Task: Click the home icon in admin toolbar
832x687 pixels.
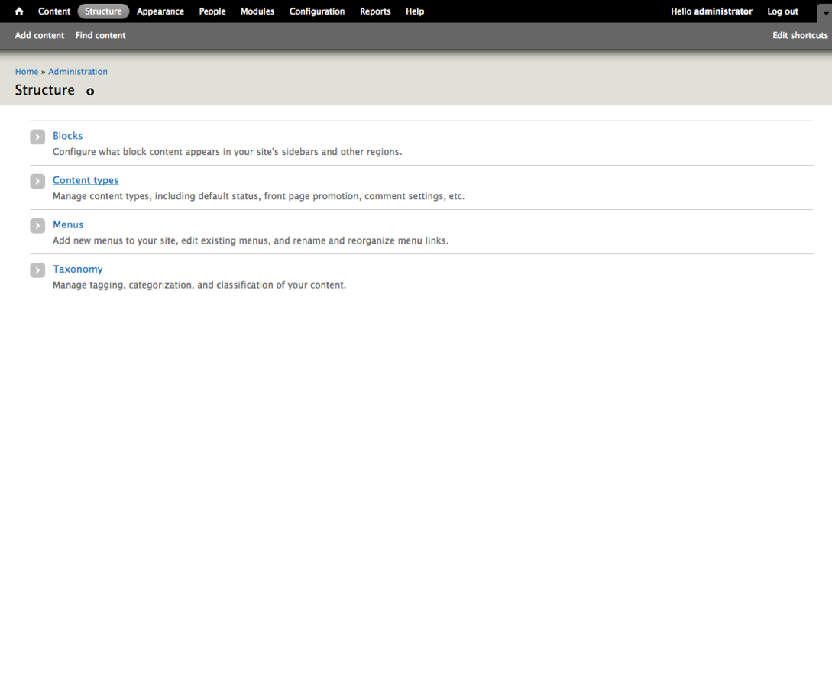Action: pos(19,11)
